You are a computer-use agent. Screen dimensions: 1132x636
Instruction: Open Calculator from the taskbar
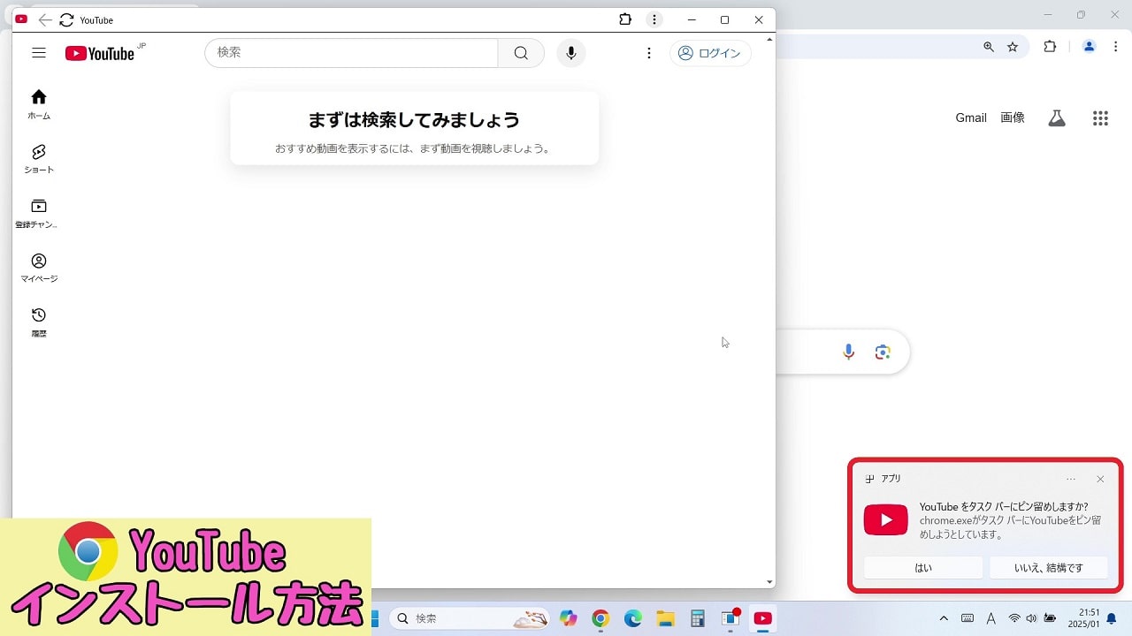tap(698, 619)
